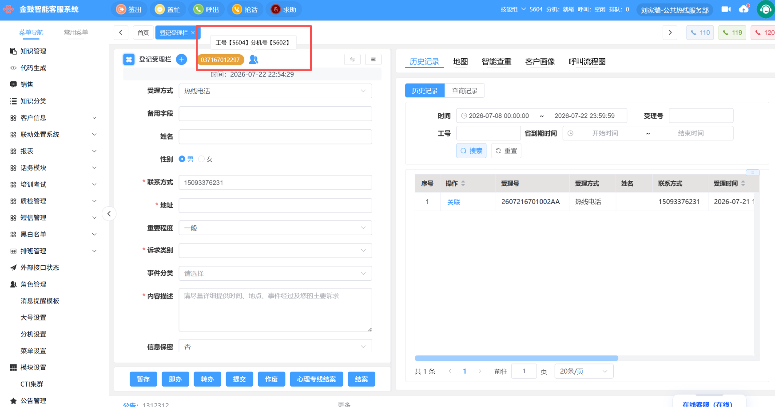The height and width of the screenshot is (407, 775).
Task: Expand the 联动处置系统 sidebar menu
Action: click(53, 135)
